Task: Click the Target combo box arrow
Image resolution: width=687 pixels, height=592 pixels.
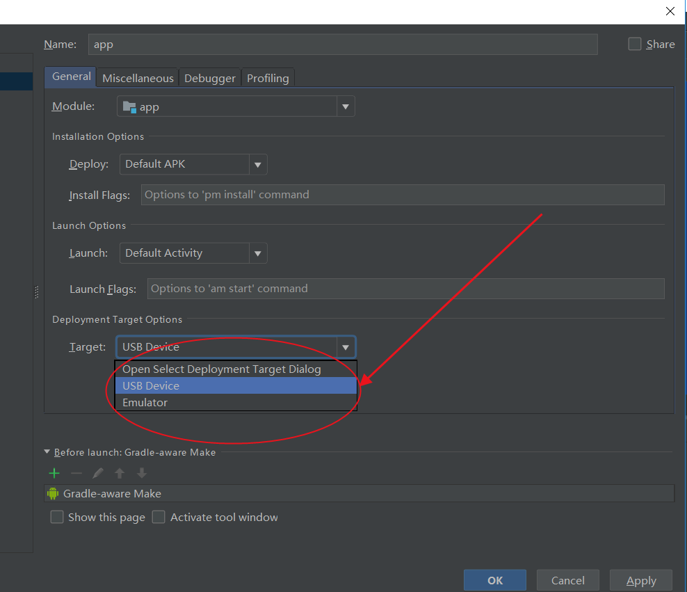Action: point(346,348)
